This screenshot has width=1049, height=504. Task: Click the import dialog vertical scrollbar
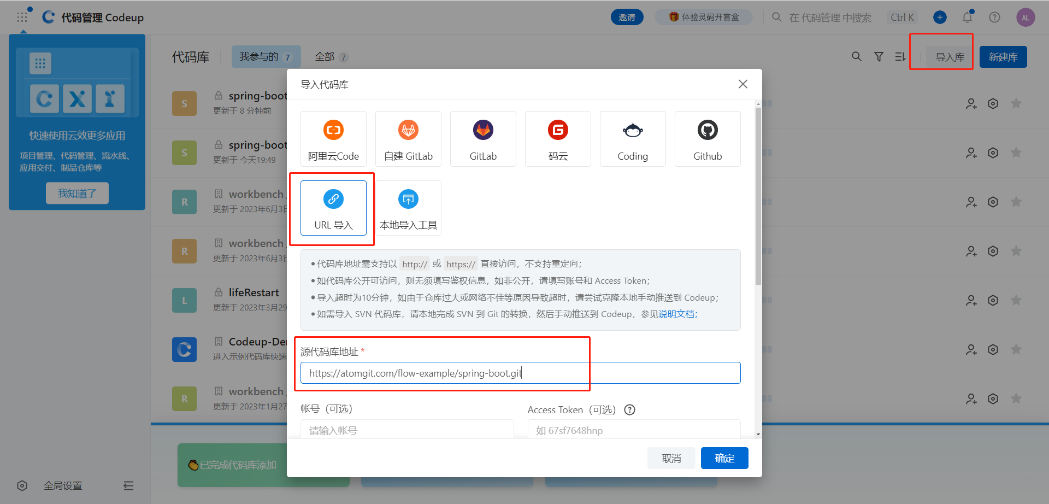pyautogui.click(x=758, y=196)
